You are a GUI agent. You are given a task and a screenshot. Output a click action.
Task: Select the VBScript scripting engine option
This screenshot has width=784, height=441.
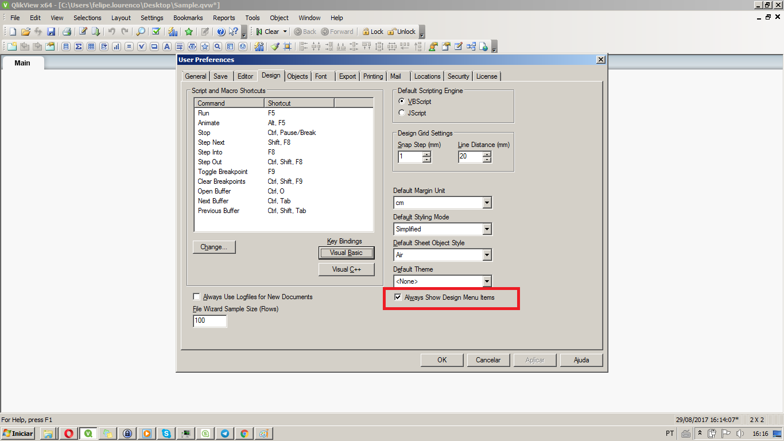(402, 101)
